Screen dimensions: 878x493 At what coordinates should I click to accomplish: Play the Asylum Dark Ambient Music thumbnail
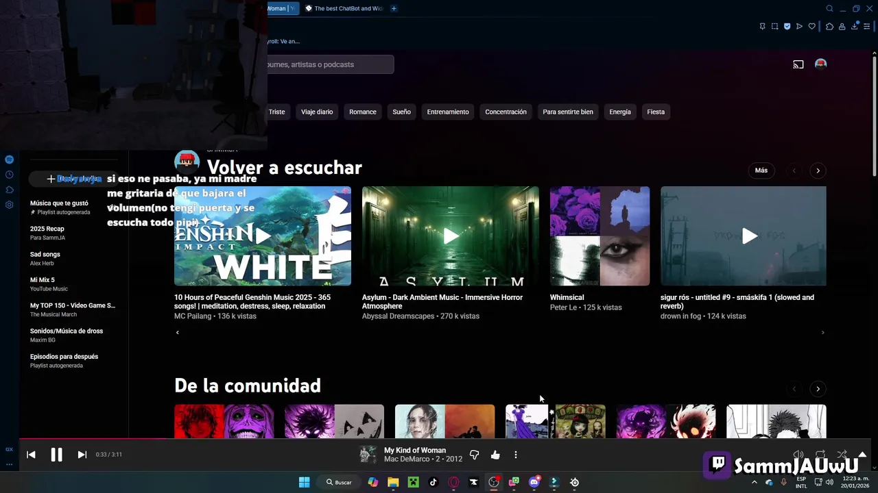click(x=451, y=236)
